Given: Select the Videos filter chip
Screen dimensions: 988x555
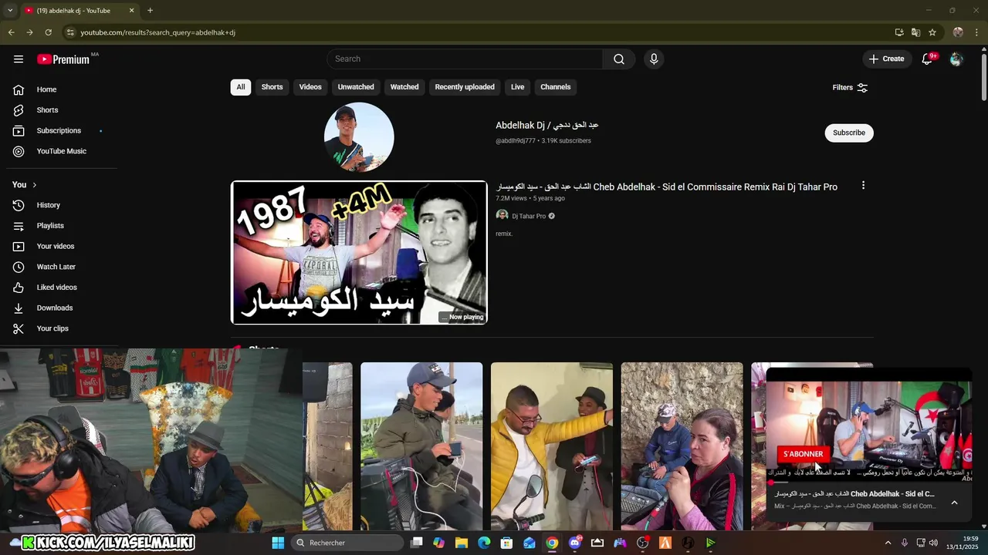Looking at the screenshot, I should pyautogui.click(x=310, y=87).
